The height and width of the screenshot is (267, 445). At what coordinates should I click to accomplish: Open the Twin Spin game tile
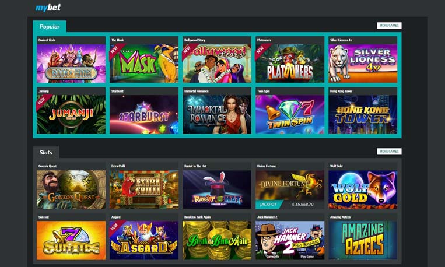click(290, 110)
